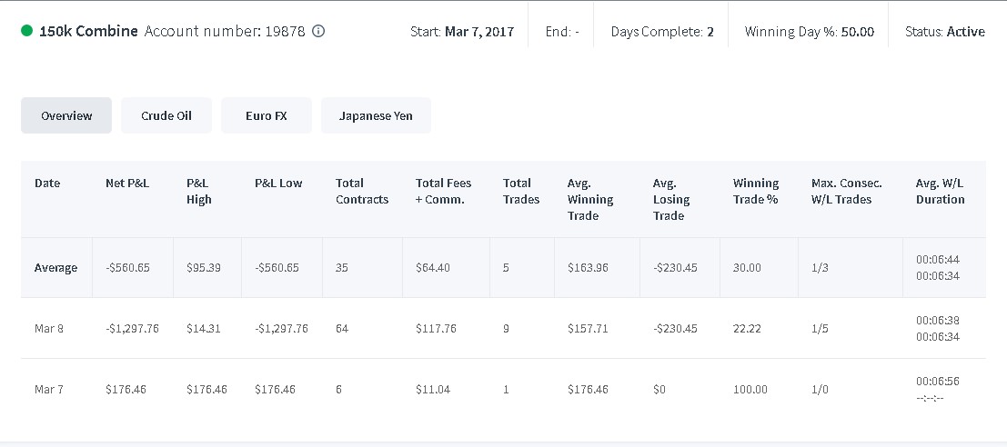Click the Average row label
Screen dimensions: 1007x447
pyautogui.click(x=55, y=267)
